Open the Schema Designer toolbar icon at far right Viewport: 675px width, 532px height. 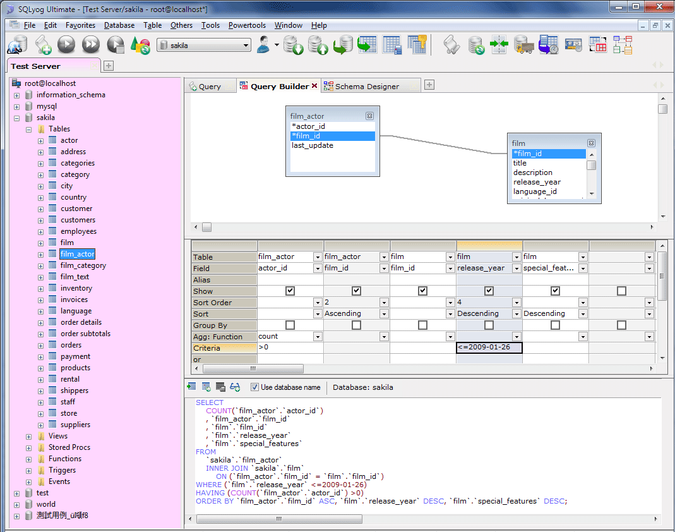[622, 44]
